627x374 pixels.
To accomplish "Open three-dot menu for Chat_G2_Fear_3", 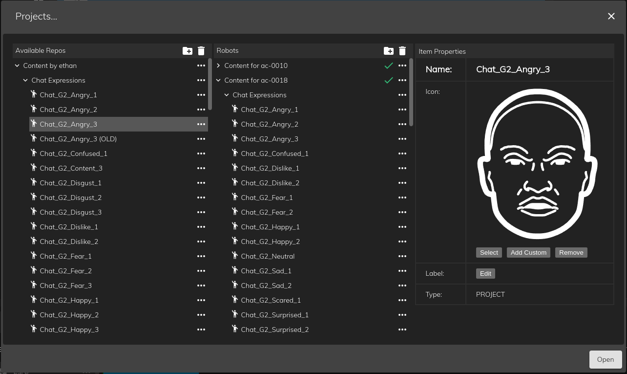I will click(x=201, y=286).
